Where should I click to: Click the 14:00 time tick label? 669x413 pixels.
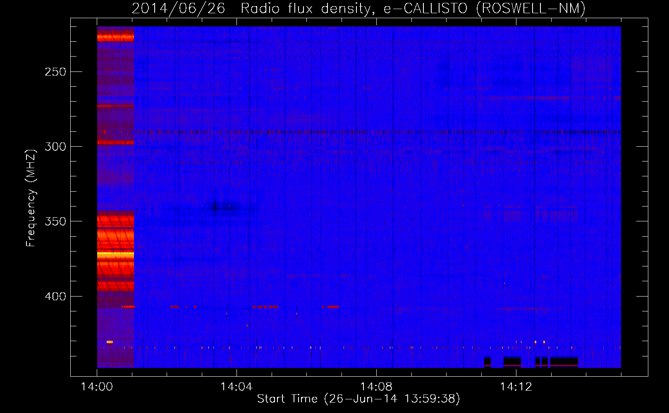click(x=97, y=387)
